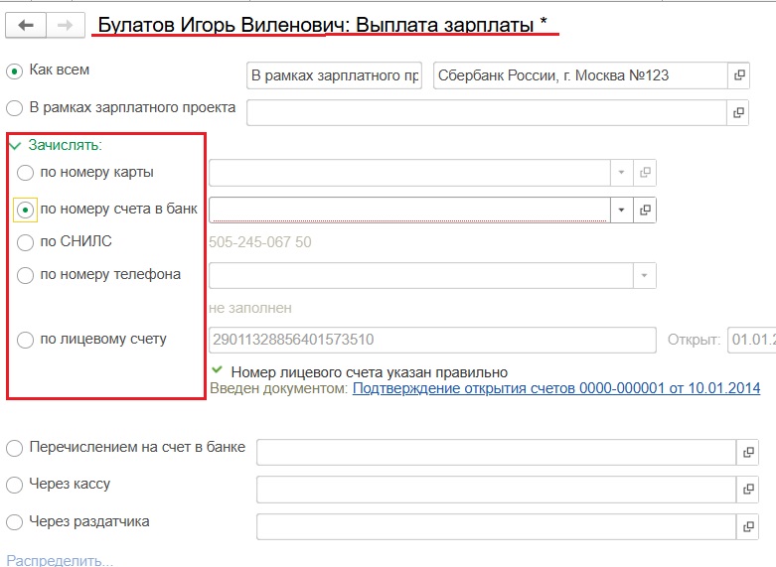Image resolution: width=776 pixels, height=567 pixels.
Task: Click the 'Распределить...' link
Action: [x=60, y=560]
